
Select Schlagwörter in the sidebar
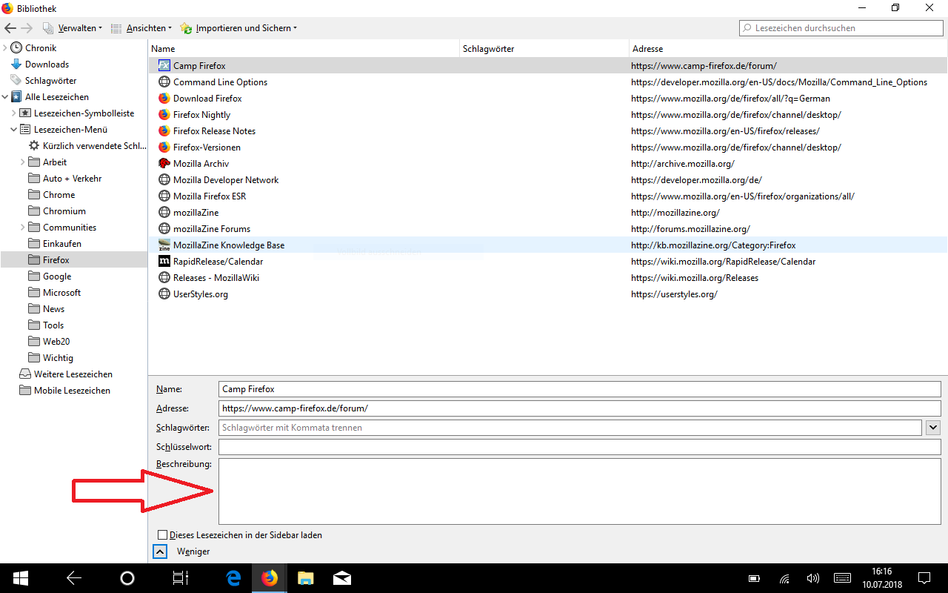[50, 81]
